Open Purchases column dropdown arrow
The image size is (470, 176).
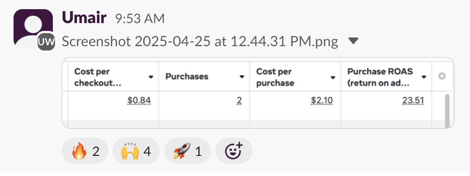click(242, 77)
